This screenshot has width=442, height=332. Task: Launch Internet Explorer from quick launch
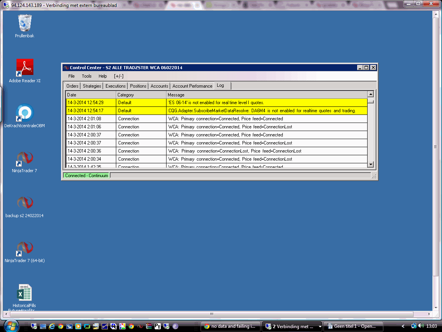(51, 326)
